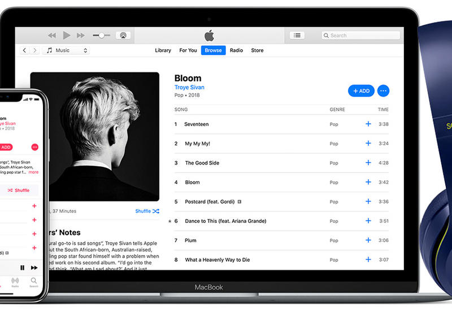Open the blue more options ellipsis button

point(384,91)
